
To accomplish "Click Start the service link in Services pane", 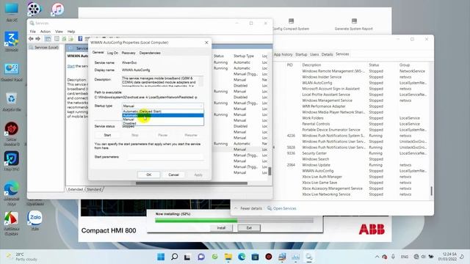I will pyautogui.click(x=70, y=66).
